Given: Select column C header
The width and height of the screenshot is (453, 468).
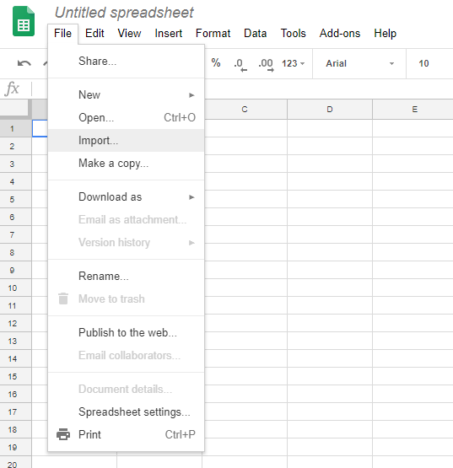Looking at the screenshot, I should 245,110.
